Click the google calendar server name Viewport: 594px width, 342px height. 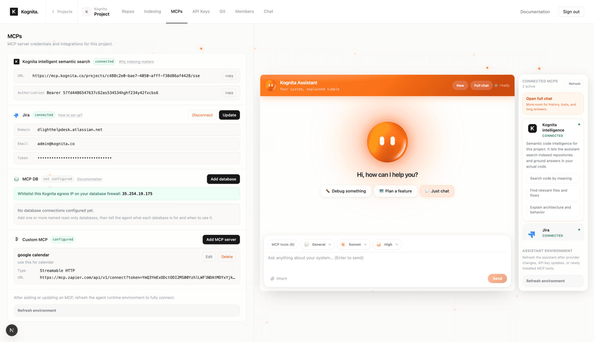[34, 255]
